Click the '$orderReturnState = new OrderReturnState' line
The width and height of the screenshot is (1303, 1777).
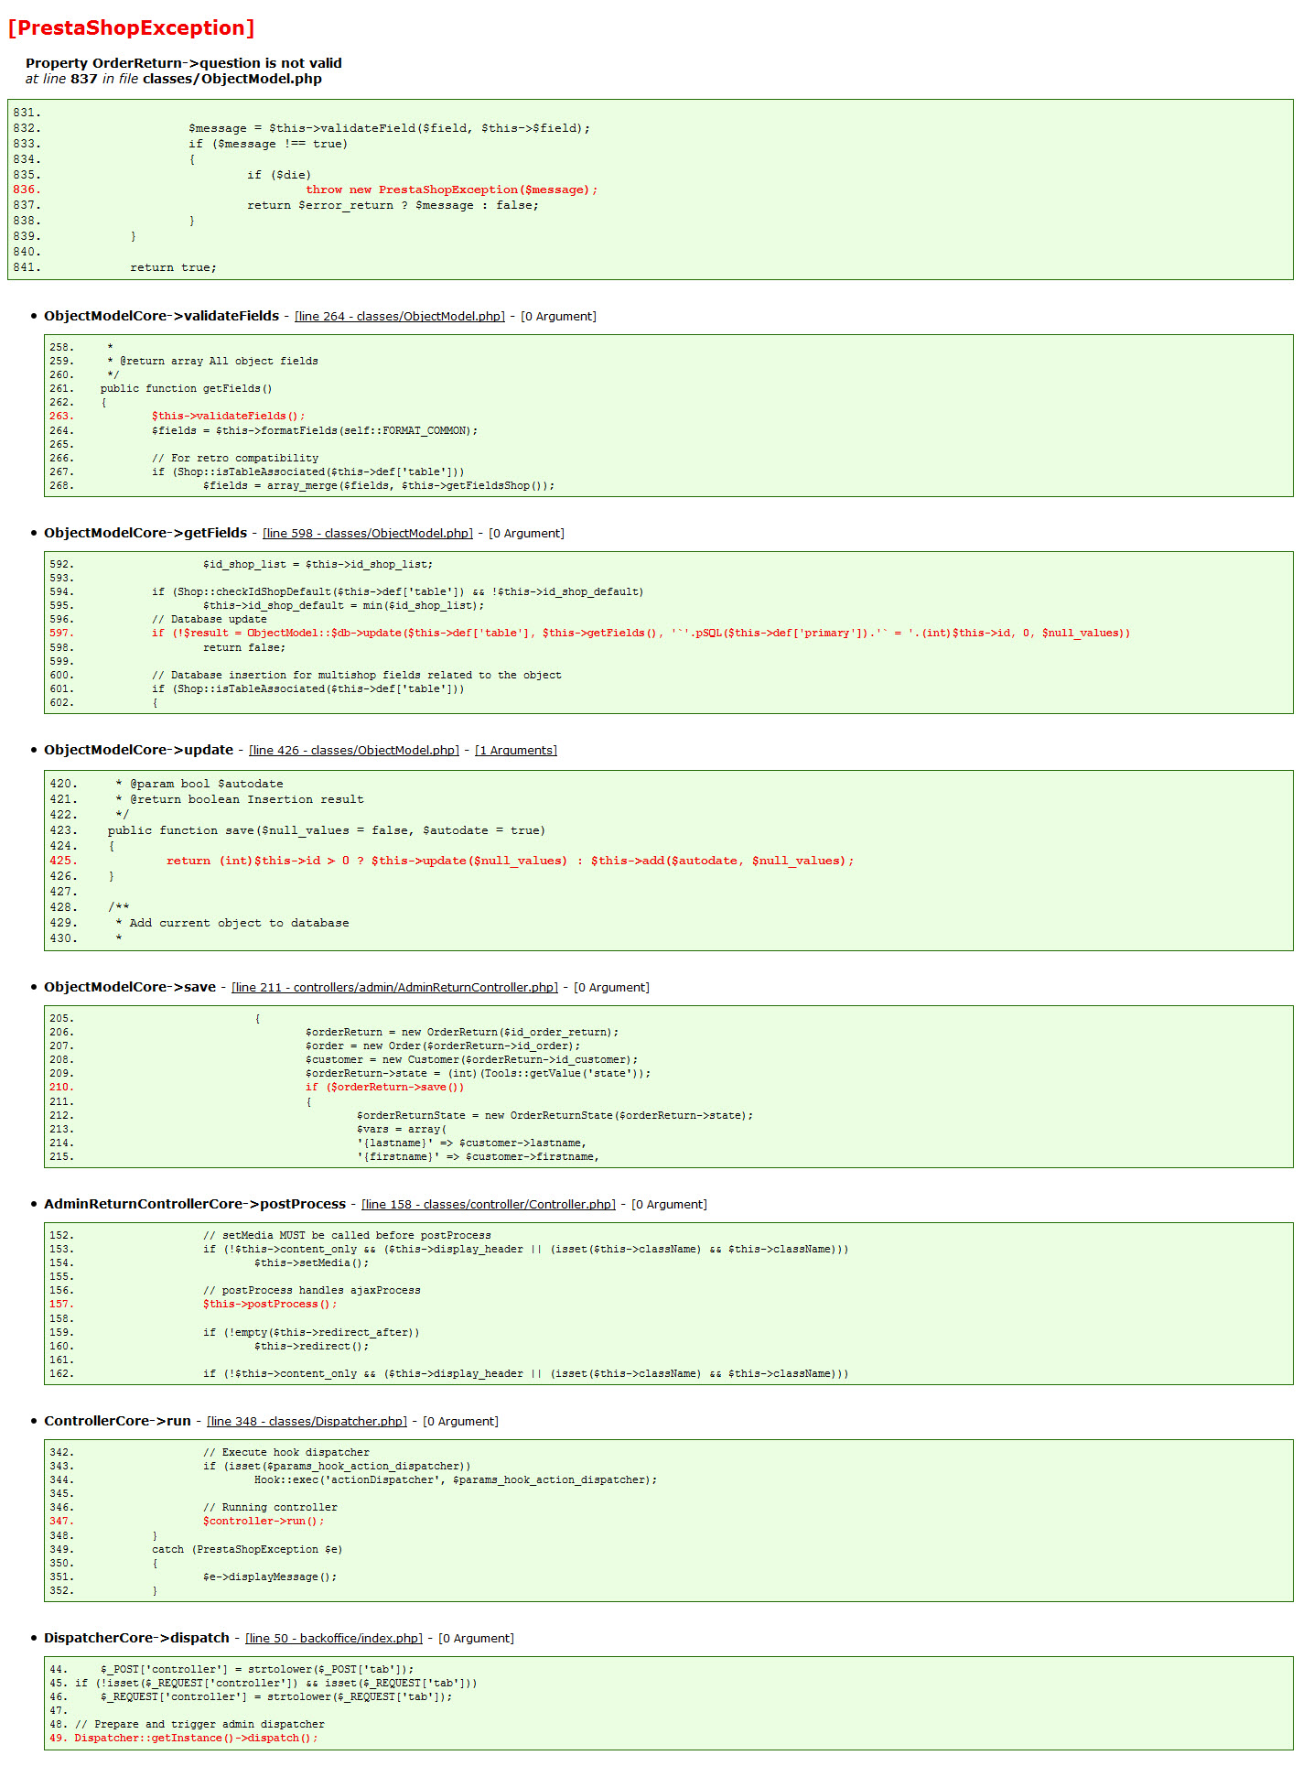(555, 1116)
